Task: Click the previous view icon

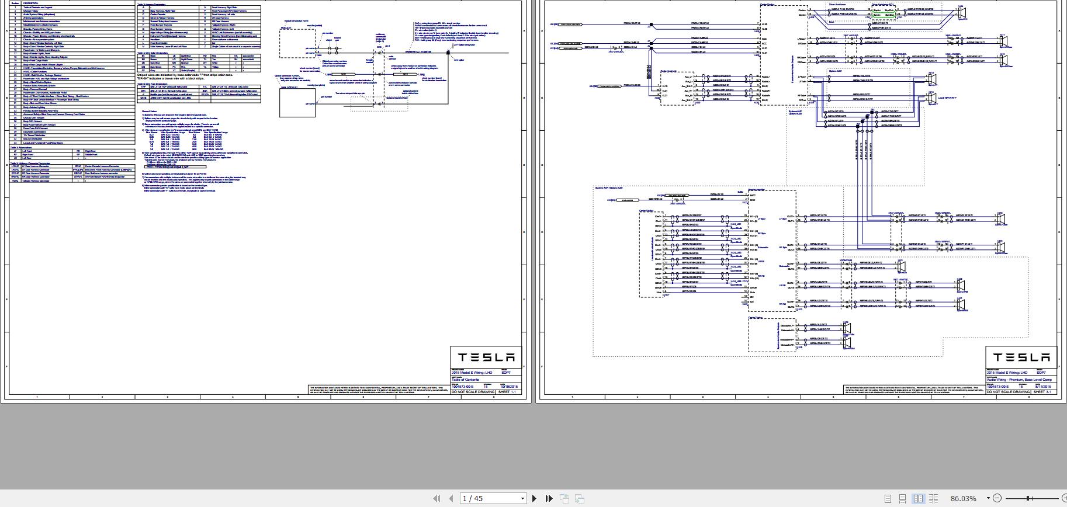Action: point(564,498)
